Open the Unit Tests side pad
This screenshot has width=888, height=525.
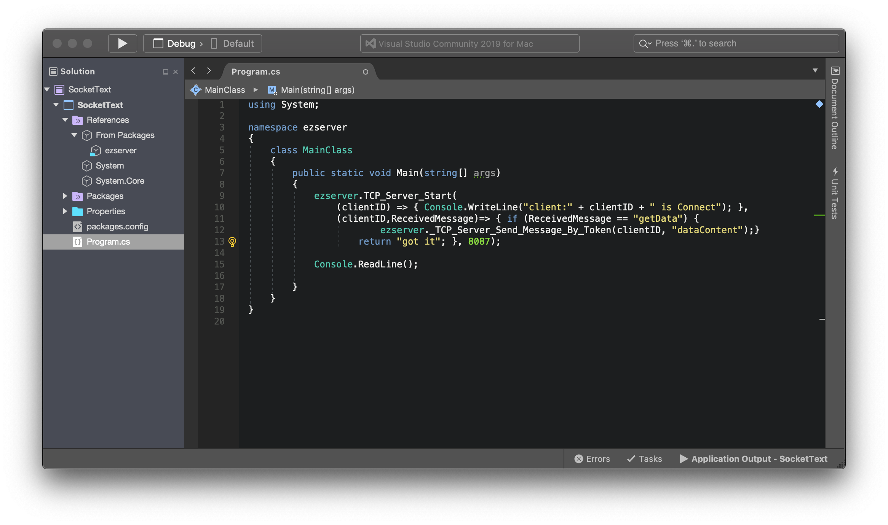[x=834, y=199]
